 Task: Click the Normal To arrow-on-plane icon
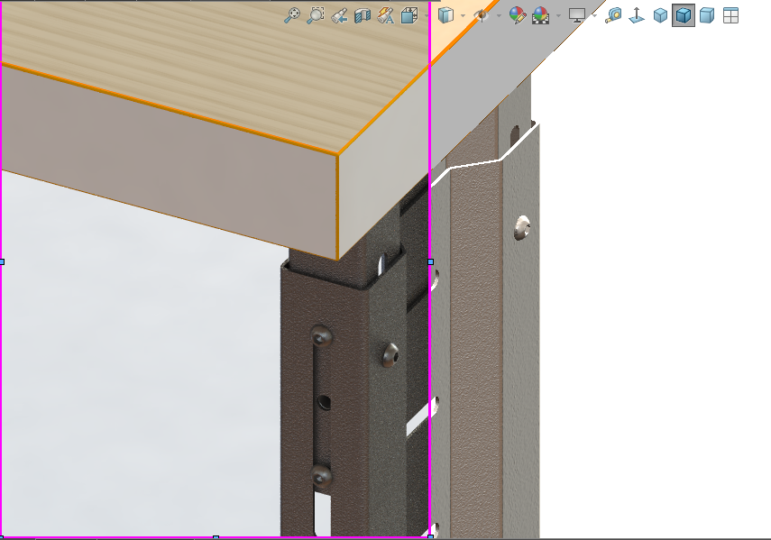click(637, 15)
